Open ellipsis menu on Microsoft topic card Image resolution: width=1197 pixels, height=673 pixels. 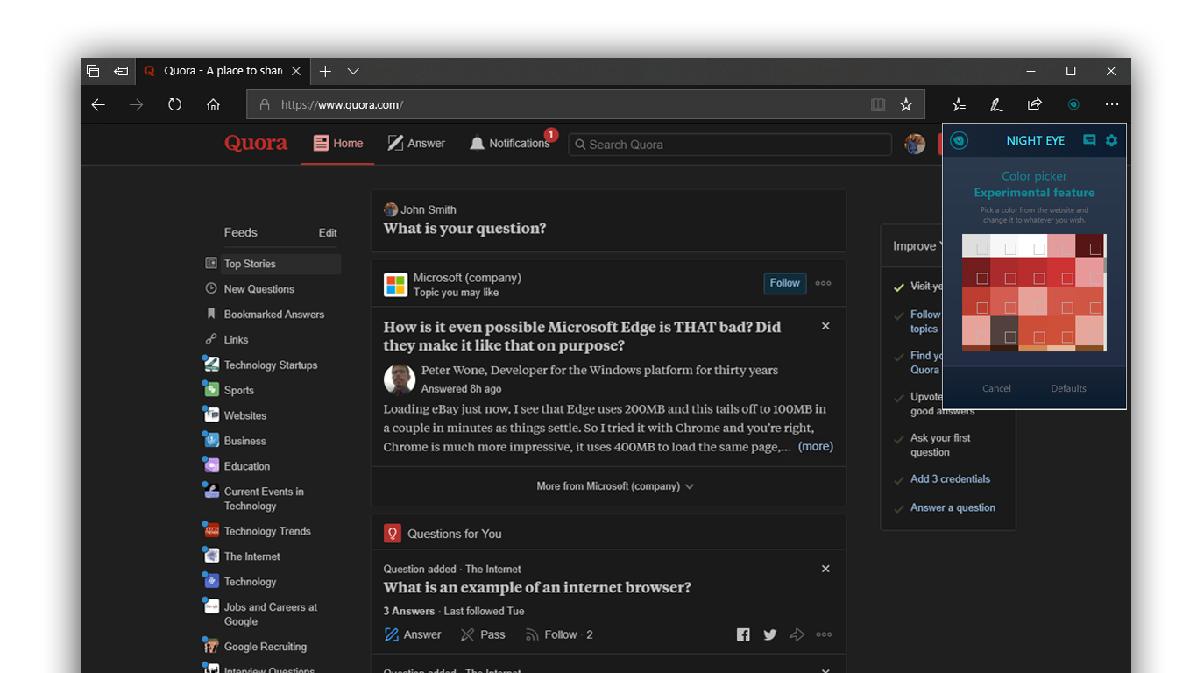pyautogui.click(x=824, y=283)
